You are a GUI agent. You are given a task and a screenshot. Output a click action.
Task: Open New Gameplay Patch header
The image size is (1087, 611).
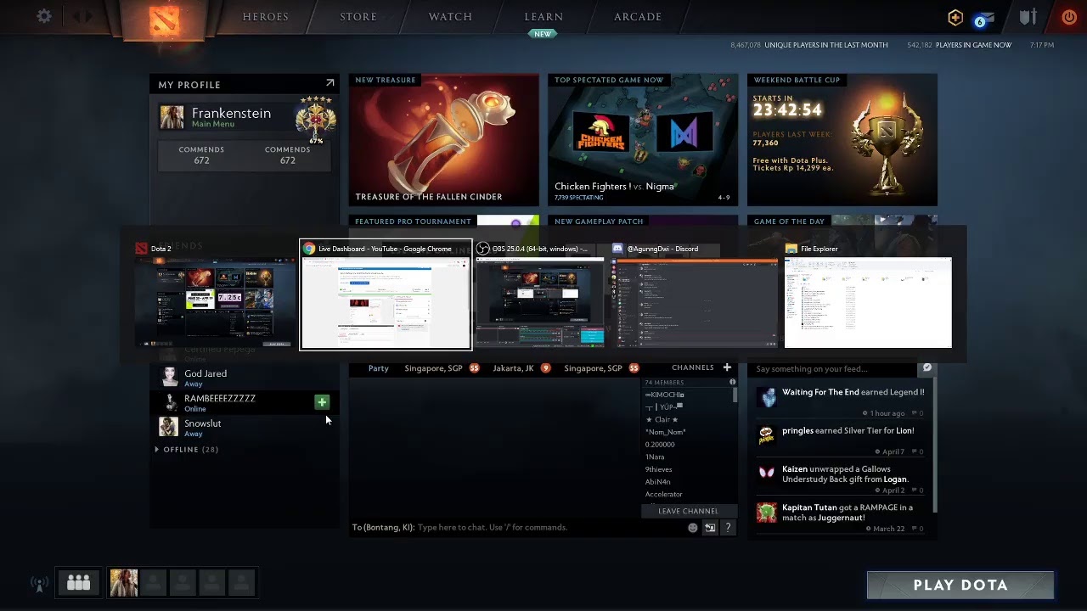(x=599, y=221)
